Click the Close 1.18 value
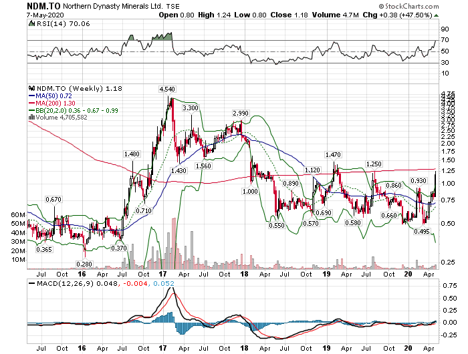Viewport: 468px width, 354px height. tap(289, 15)
